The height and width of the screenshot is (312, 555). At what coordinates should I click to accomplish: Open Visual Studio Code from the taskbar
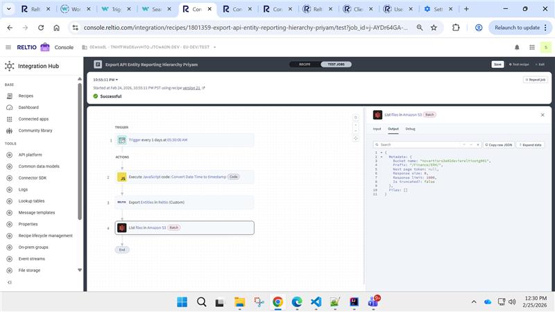(316, 302)
